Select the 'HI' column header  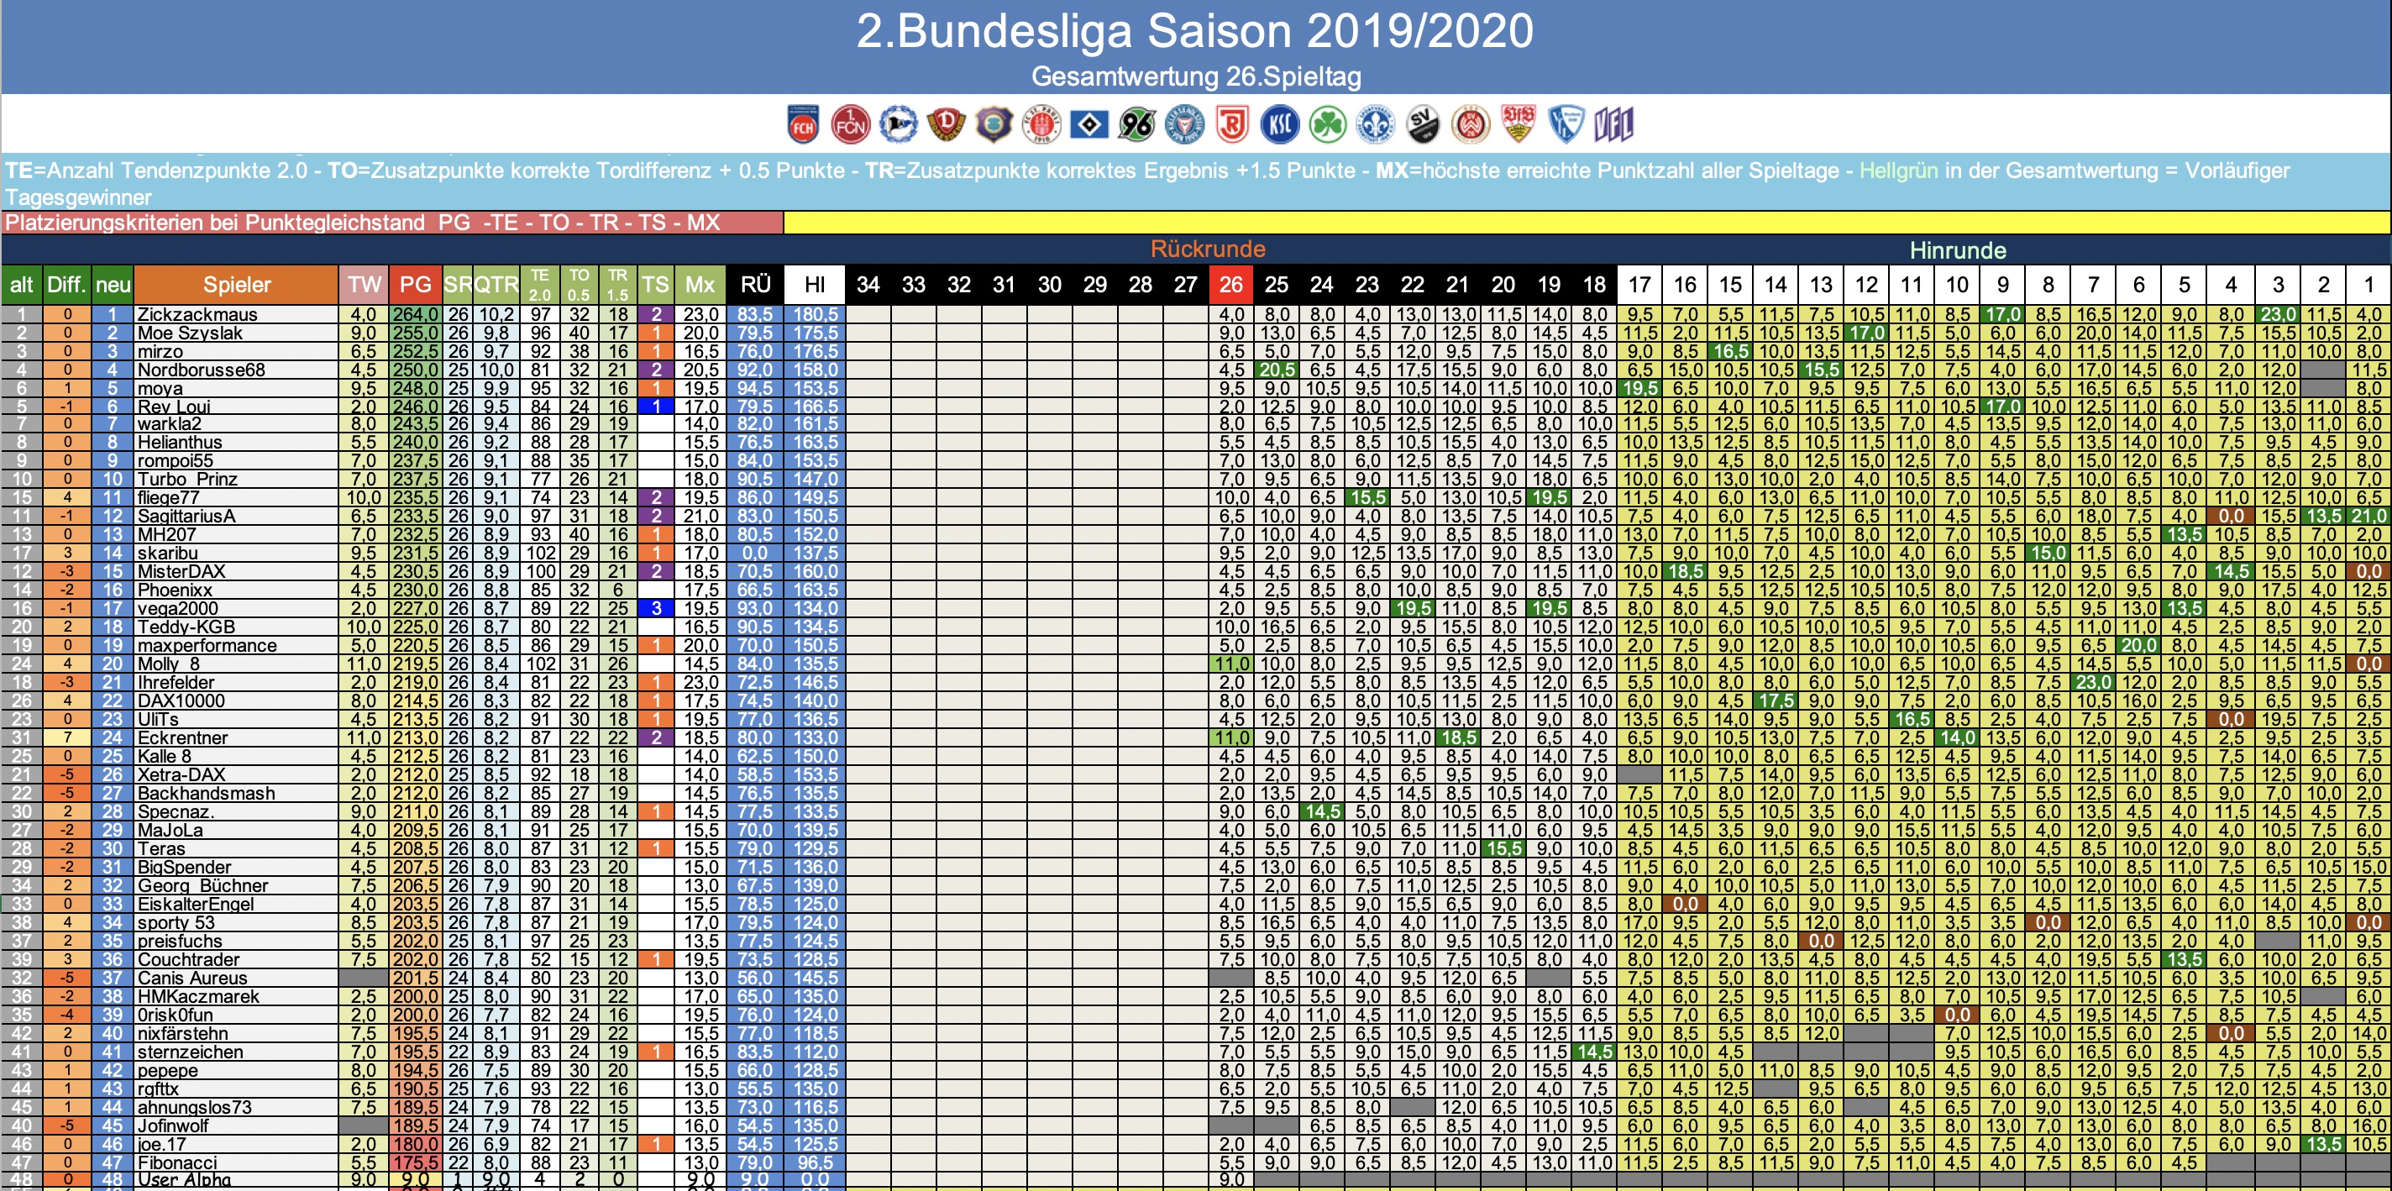pos(815,285)
